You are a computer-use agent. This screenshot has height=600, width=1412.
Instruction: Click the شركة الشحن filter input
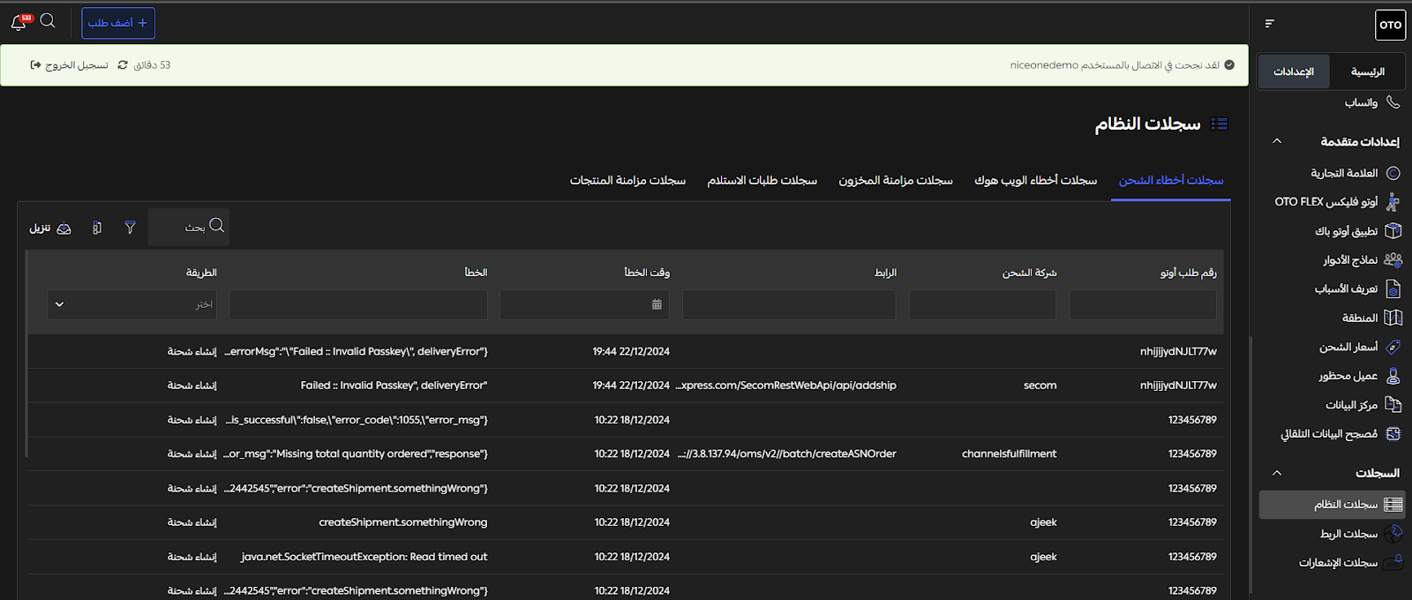982,304
